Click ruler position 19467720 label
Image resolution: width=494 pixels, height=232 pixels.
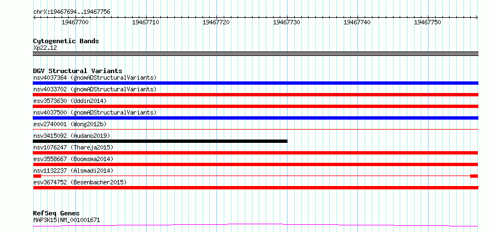216,22
